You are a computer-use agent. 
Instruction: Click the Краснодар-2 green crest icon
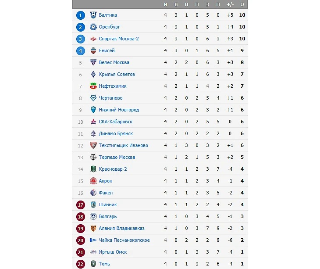93,169
